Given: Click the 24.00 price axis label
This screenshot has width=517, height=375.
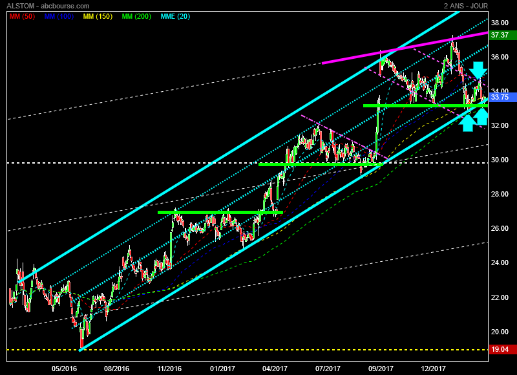Looking at the screenshot, I should click(x=500, y=263).
